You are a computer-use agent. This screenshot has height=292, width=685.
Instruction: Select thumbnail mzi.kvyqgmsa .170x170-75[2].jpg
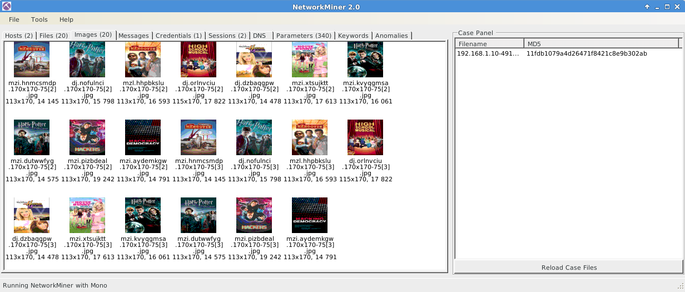[365, 60]
